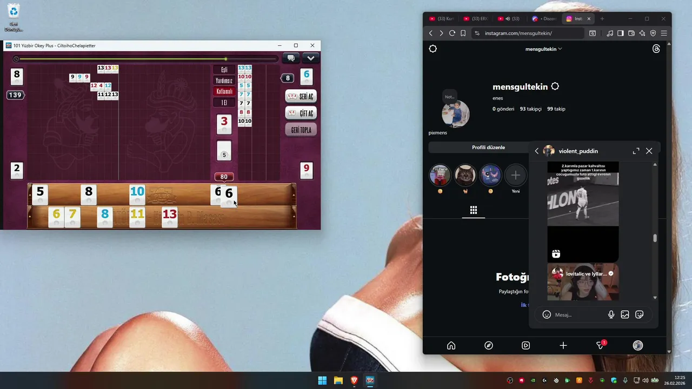Switch to the YouTube tab playing audio
This screenshot has height=389, width=692.
coord(510,18)
